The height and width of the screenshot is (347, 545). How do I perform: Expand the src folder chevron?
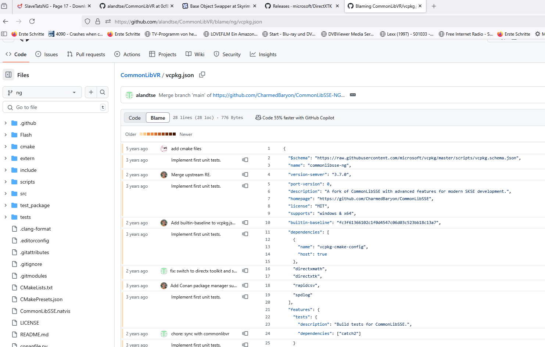coord(6,194)
